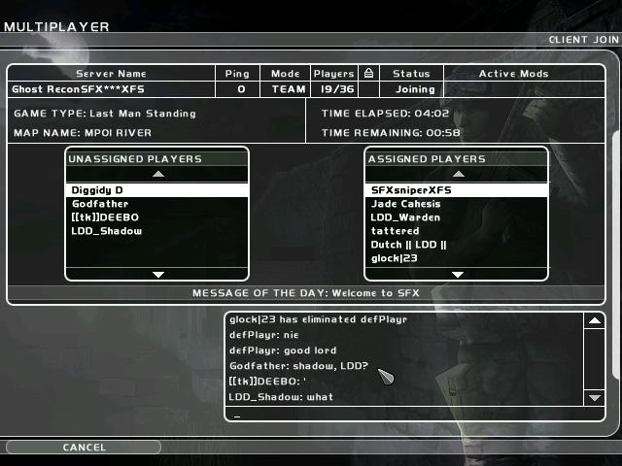Select assigned player tattered
The image size is (622, 466).
tap(456, 231)
